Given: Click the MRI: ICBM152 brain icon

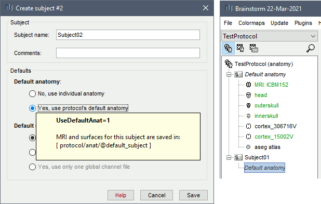Looking at the screenshot, I should pos(248,85).
